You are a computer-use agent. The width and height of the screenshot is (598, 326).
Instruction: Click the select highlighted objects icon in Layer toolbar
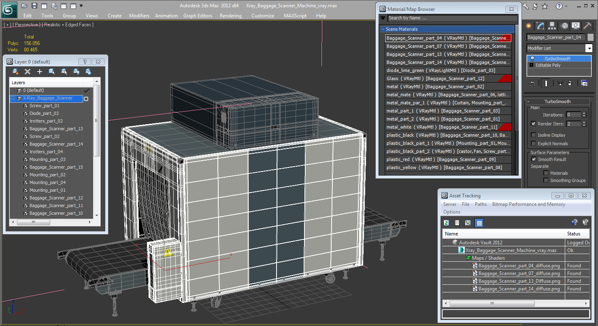pyautogui.click(x=52, y=72)
